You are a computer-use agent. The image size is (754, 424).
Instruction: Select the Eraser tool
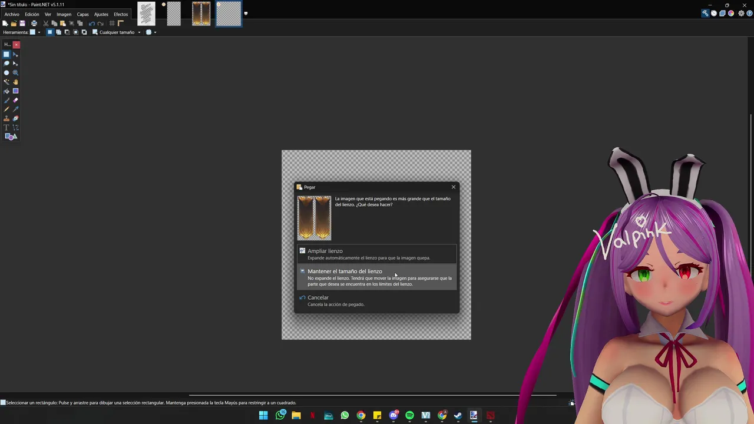tap(15, 100)
